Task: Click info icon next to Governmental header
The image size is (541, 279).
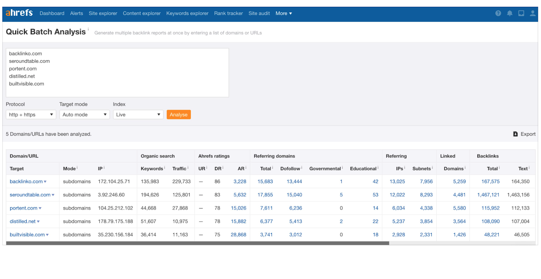Action: [342, 168]
